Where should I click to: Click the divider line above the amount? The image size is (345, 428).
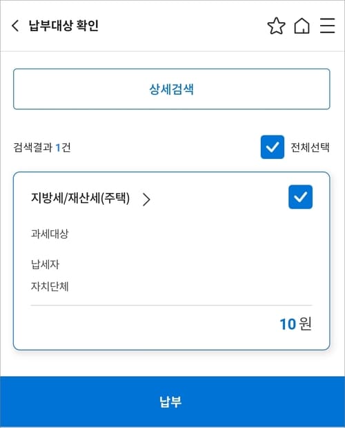(x=172, y=306)
